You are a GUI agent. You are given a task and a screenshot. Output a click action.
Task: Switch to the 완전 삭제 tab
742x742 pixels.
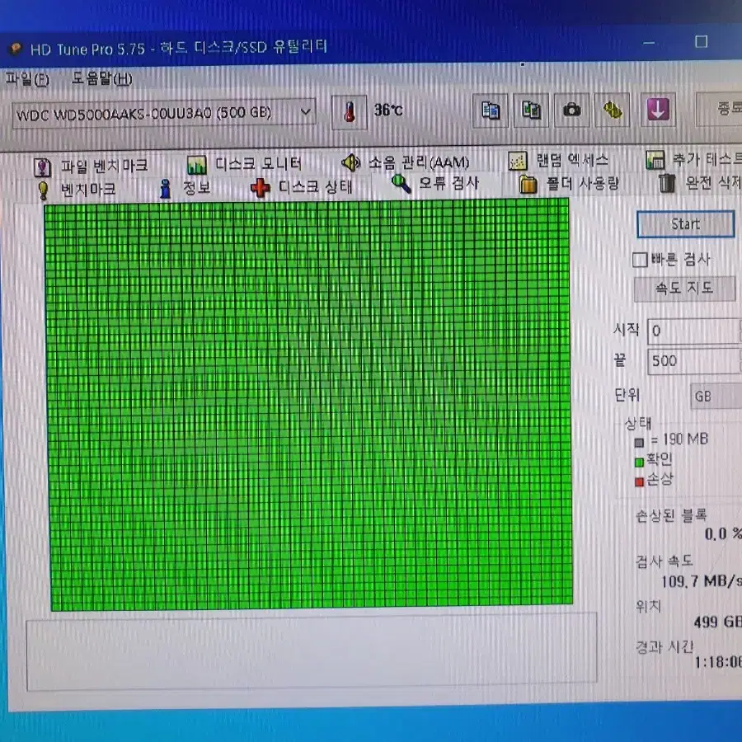(x=700, y=183)
